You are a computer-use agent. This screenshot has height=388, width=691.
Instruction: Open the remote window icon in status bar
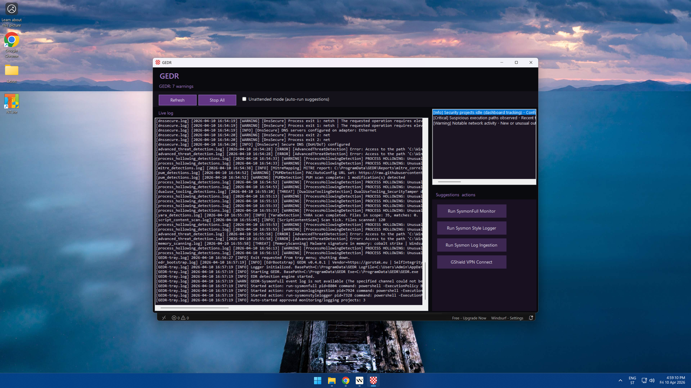pos(164,318)
